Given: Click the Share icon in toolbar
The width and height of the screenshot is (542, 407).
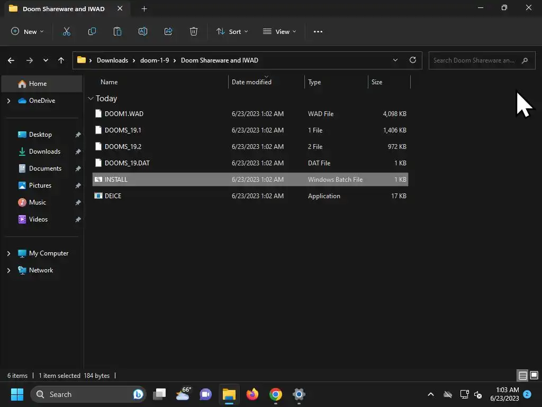Looking at the screenshot, I should (168, 31).
